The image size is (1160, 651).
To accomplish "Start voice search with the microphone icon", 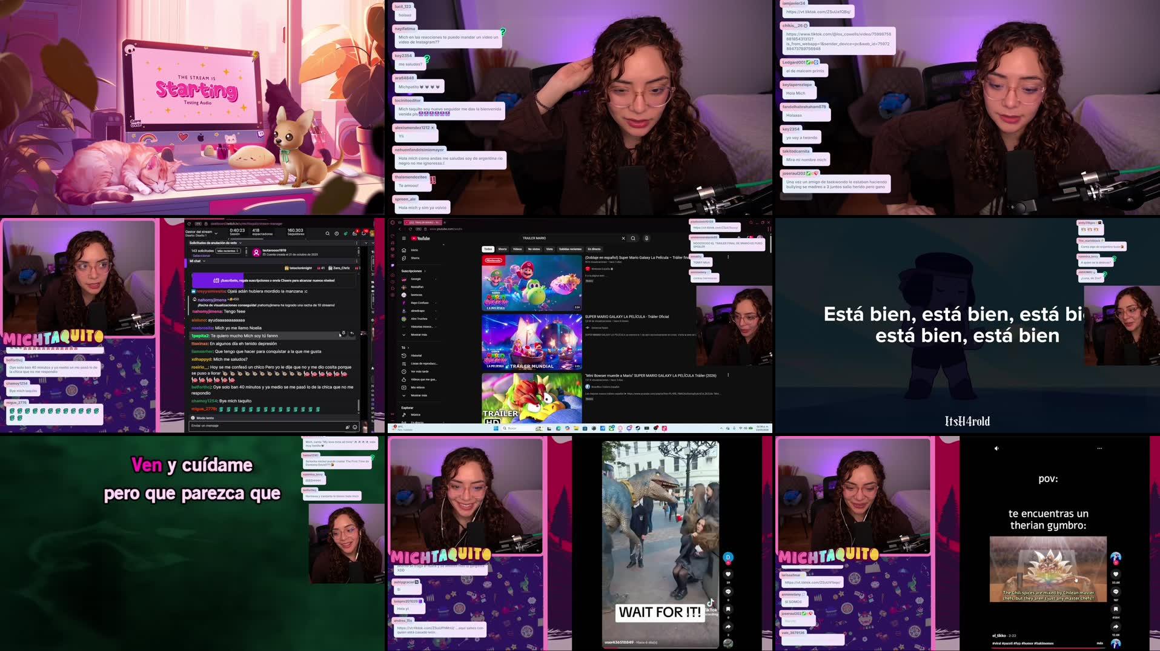I will click(647, 238).
